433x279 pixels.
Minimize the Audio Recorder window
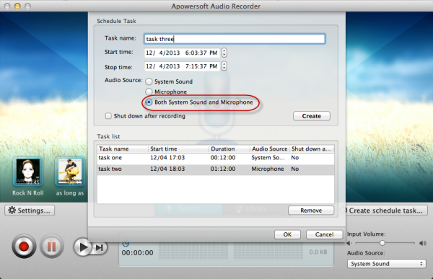point(17,6)
